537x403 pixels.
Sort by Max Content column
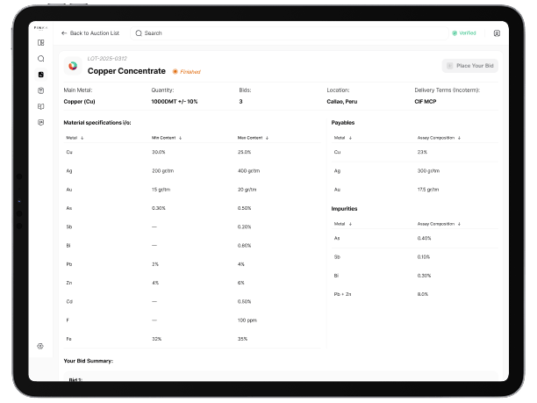[x=253, y=138]
